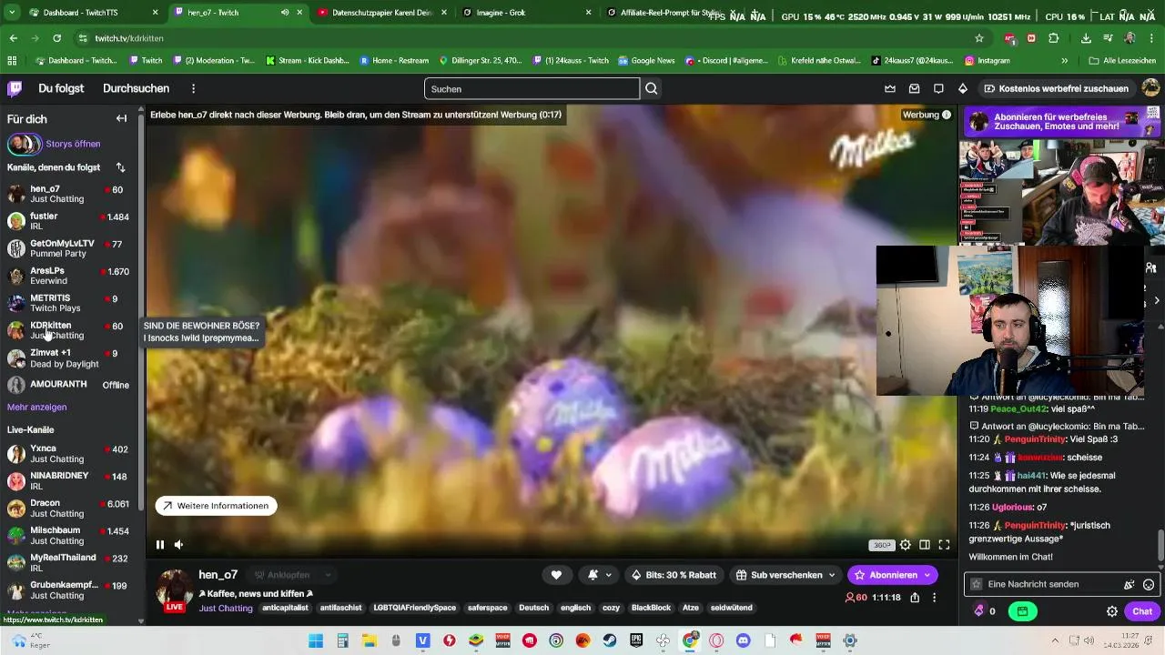Click the LGBTQIAFriendlySpace tag
The image size is (1165, 655).
[x=414, y=608]
